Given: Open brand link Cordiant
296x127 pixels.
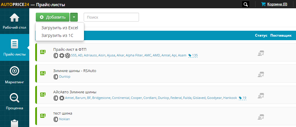Looking at the screenshot, I should click(150, 98).
